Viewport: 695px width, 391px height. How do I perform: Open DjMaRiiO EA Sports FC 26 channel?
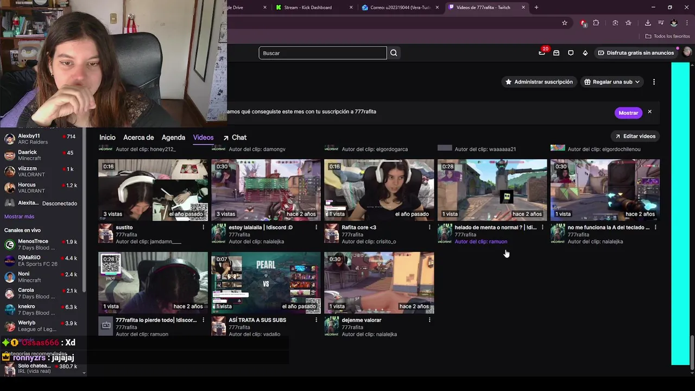[41, 261]
